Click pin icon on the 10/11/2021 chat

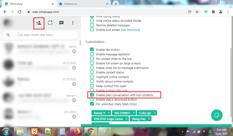[74, 68]
